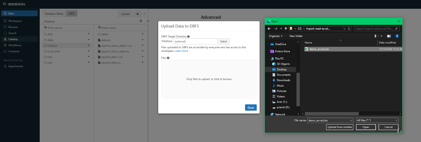Click the DBFS Target Directory help icon
Viewport: 421px width, 142px height.
188,37
